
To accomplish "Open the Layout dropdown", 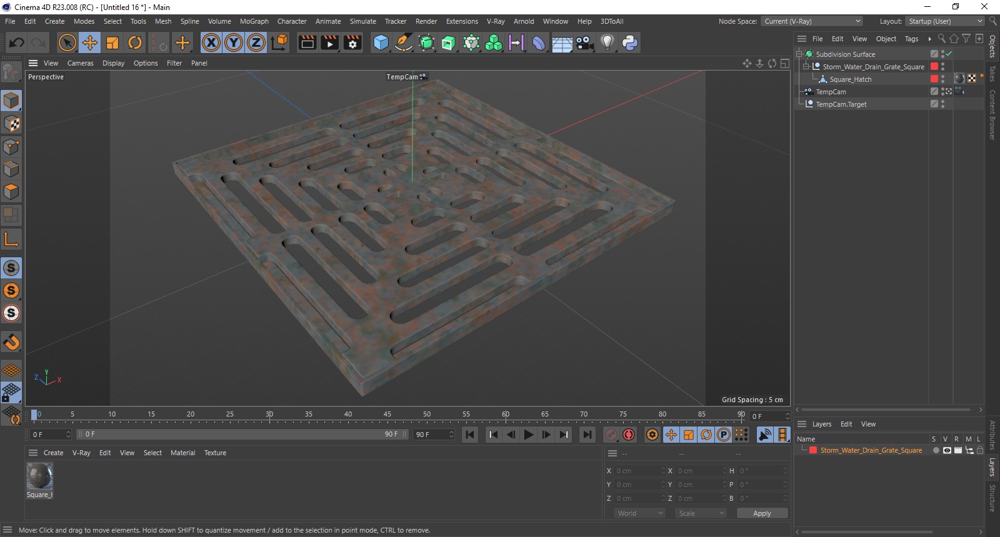I will pyautogui.click(x=945, y=21).
